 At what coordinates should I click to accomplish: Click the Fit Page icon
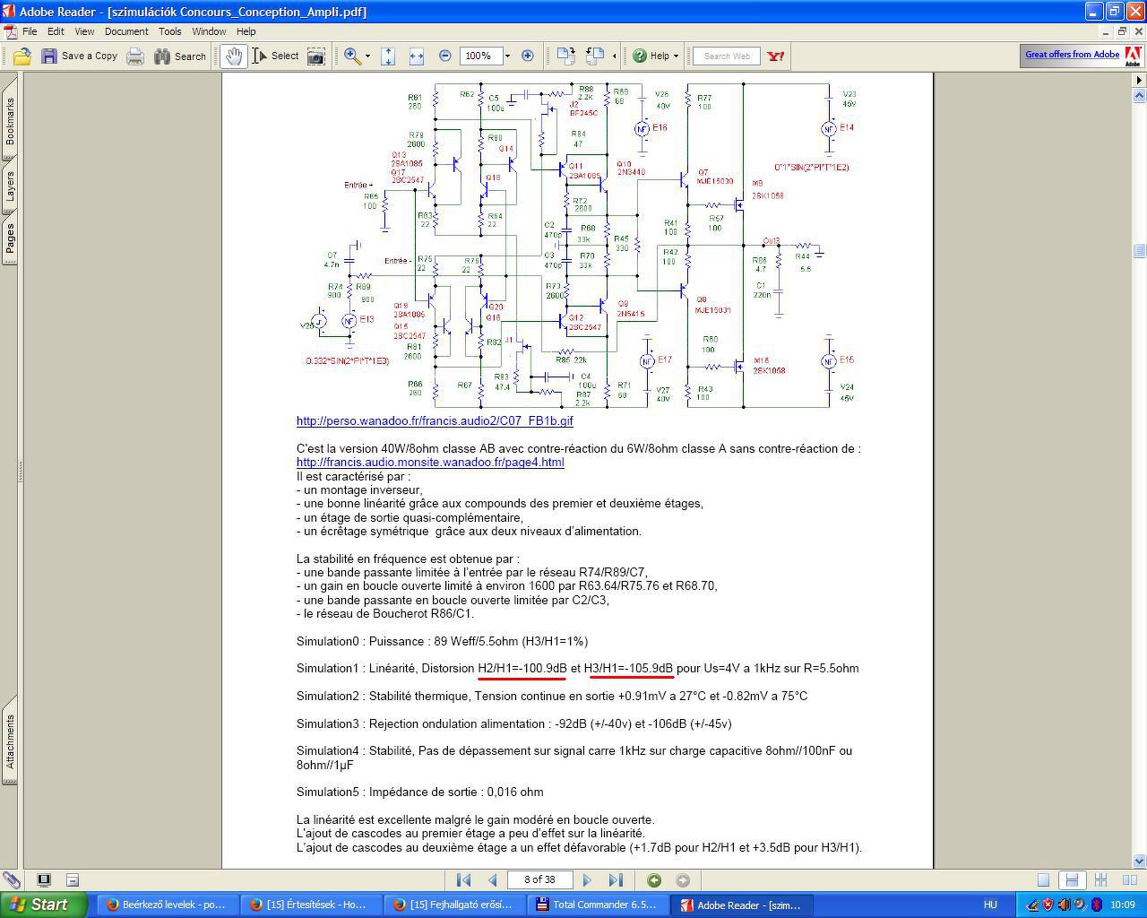point(388,56)
